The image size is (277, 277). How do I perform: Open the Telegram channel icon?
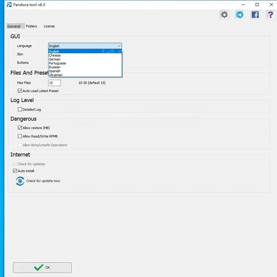[240, 15]
